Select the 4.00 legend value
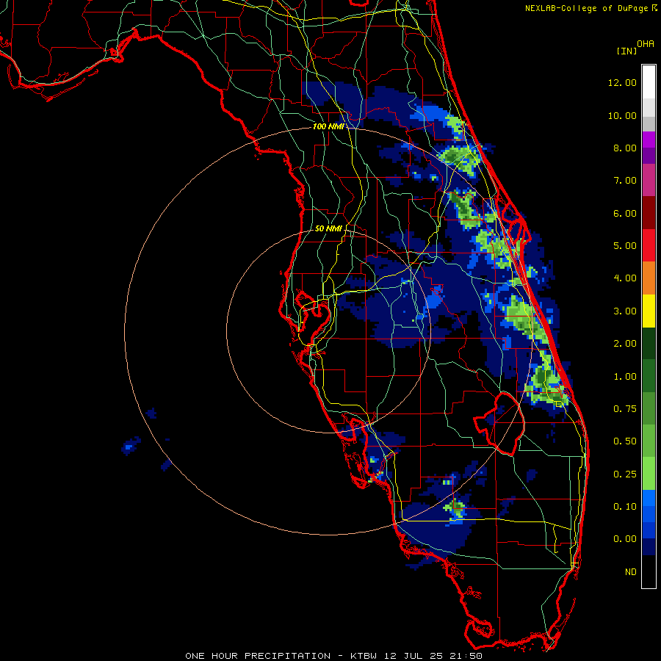 pyautogui.click(x=625, y=278)
